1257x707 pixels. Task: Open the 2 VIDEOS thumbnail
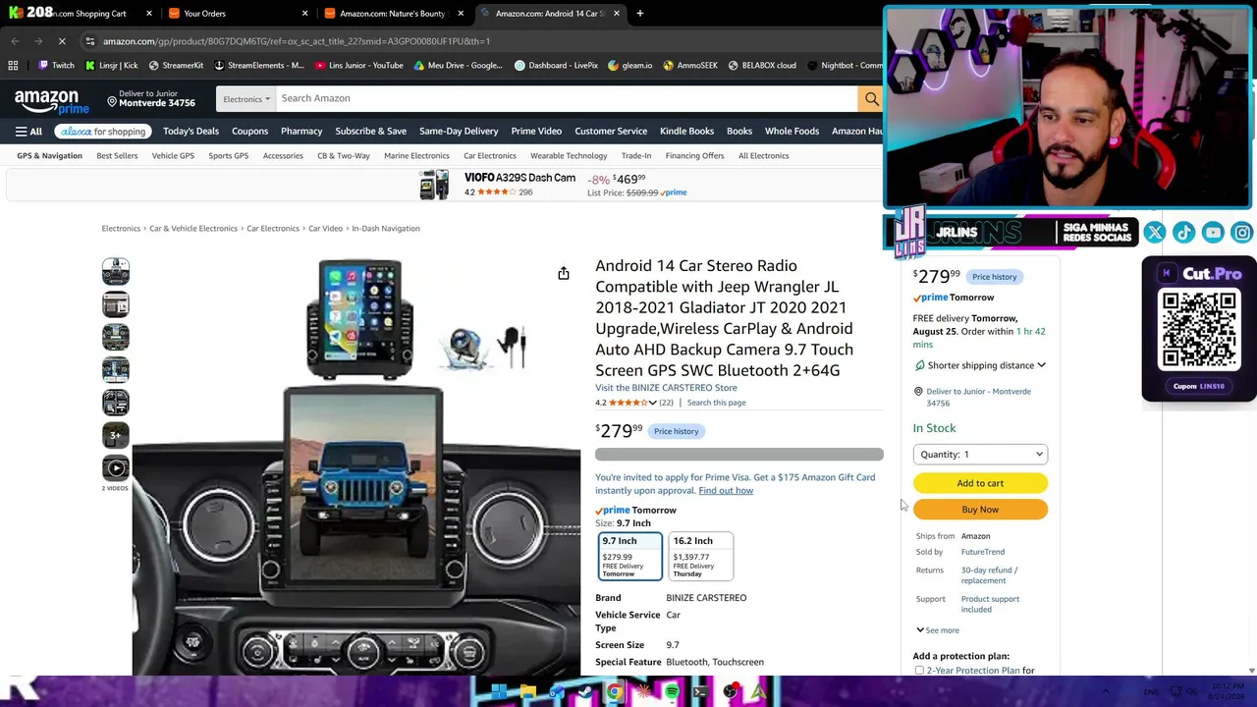(x=115, y=469)
